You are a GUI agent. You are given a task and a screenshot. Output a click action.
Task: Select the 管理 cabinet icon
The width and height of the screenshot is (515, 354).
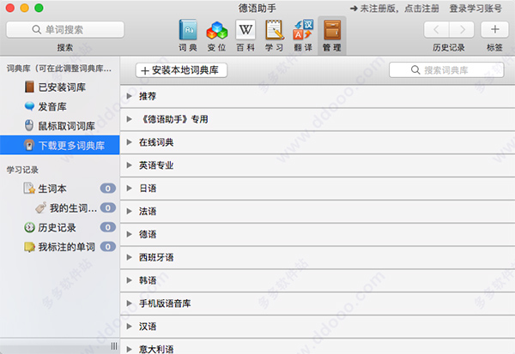[332, 30]
